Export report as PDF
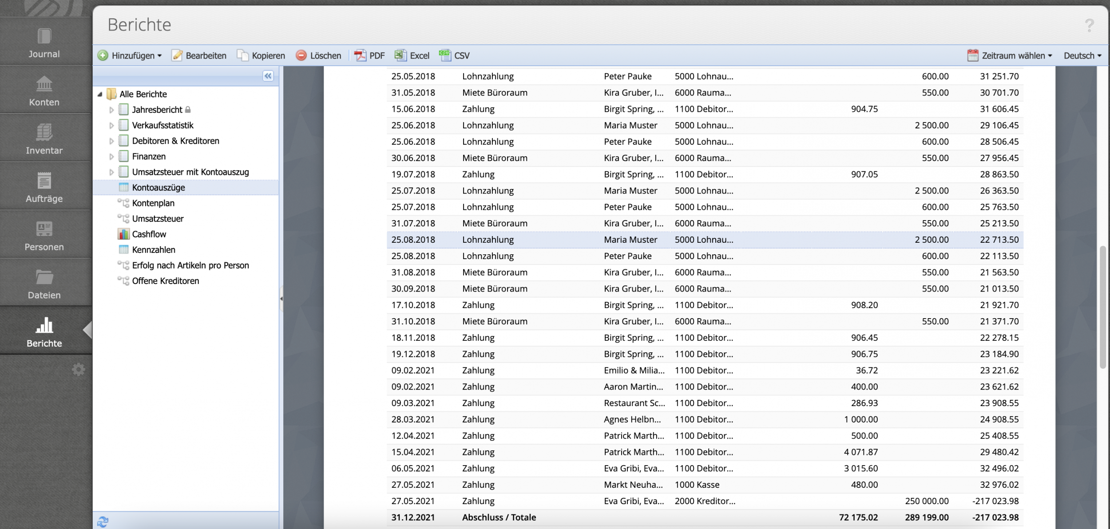Viewport: 1110px width, 529px height. tap(369, 55)
